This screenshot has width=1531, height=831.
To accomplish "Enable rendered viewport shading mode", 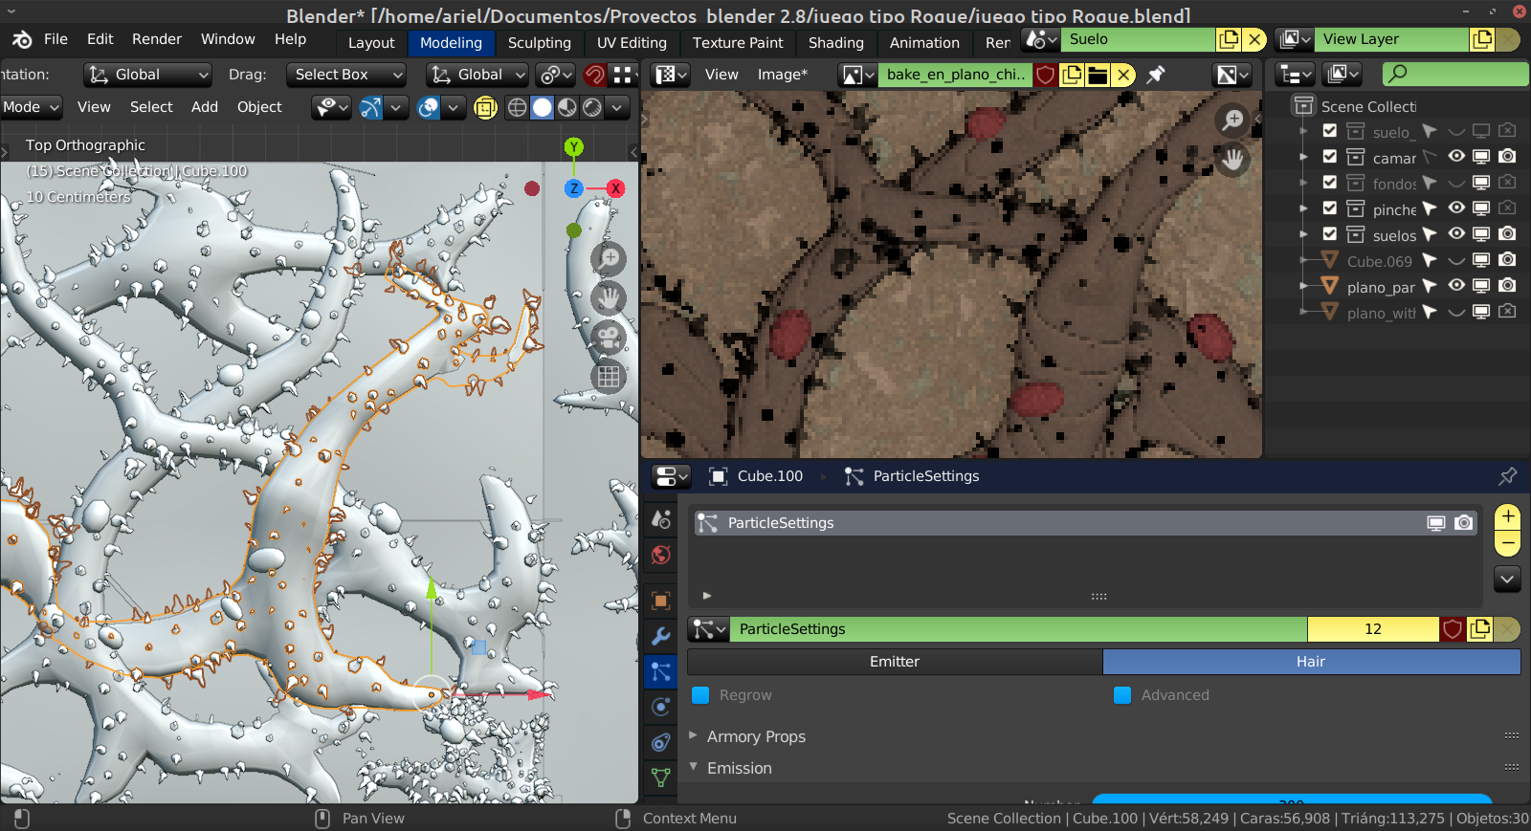I will coord(592,107).
